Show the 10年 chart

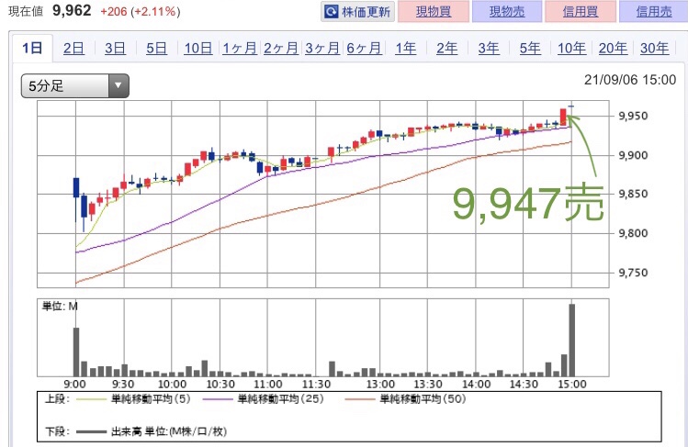click(x=571, y=48)
